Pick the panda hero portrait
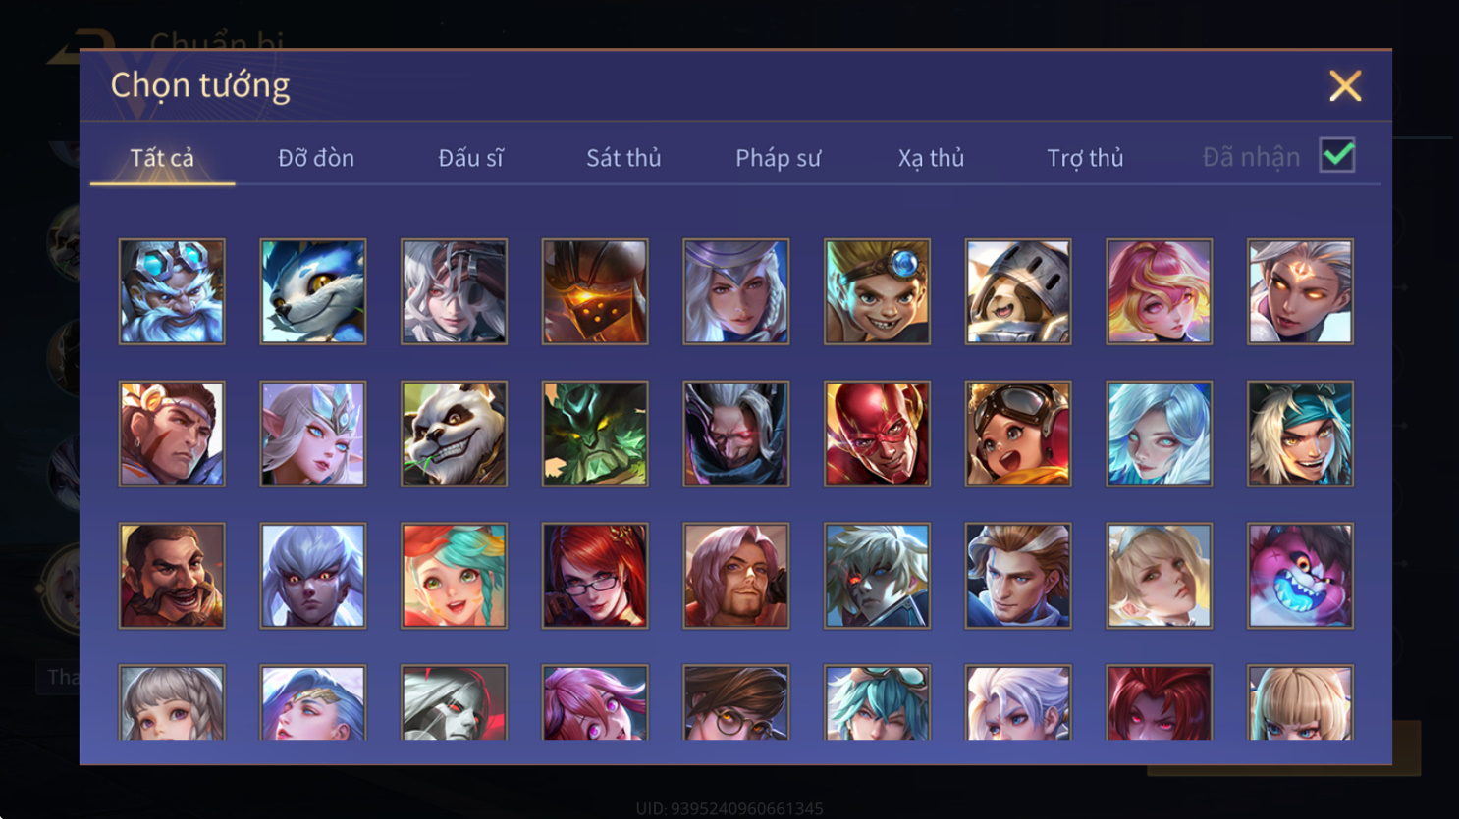The height and width of the screenshot is (819, 1459). pyautogui.click(x=454, y=434)
